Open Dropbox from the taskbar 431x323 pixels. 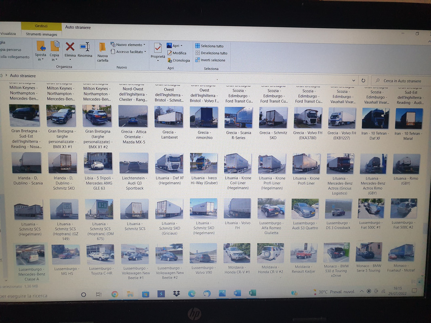[x=177, y=294]
